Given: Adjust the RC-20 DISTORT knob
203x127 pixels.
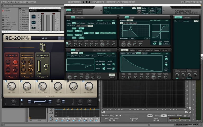Looking at the screenshot, I should click(x=43, y=86).
